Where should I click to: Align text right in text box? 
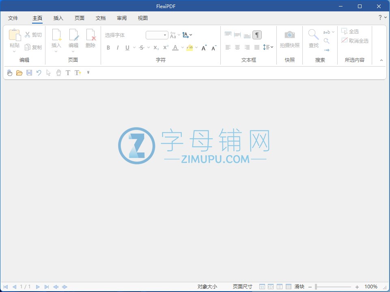[247, 47]
